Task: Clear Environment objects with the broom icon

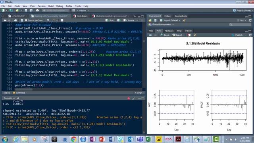Action: (x=184, y=20)
